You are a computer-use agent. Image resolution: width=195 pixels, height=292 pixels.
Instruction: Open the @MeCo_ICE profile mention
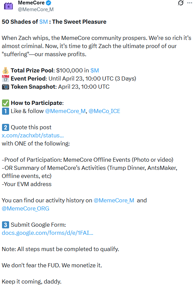(x=104, y=111)
